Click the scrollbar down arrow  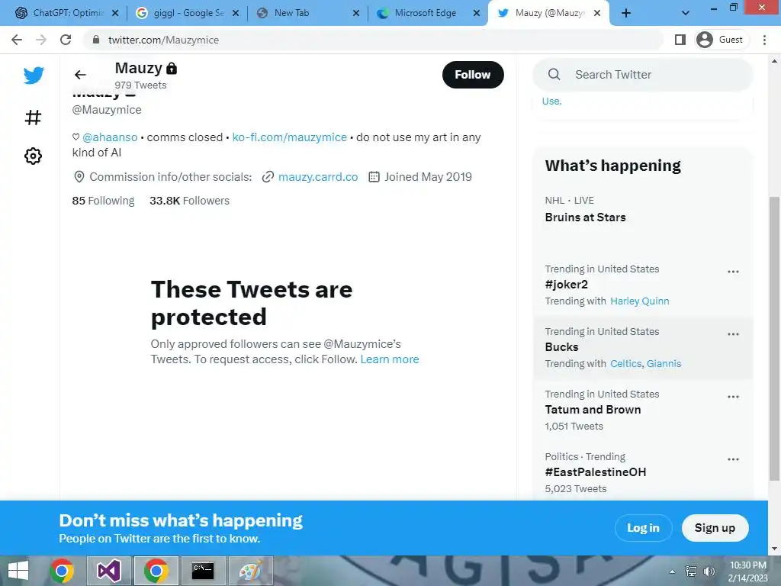(x=774, y=549)
